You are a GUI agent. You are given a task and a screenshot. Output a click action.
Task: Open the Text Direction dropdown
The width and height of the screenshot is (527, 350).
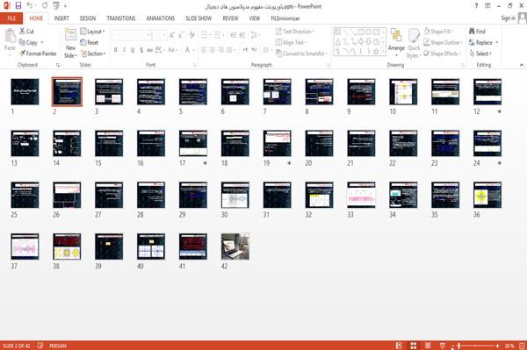click(295, 32)
